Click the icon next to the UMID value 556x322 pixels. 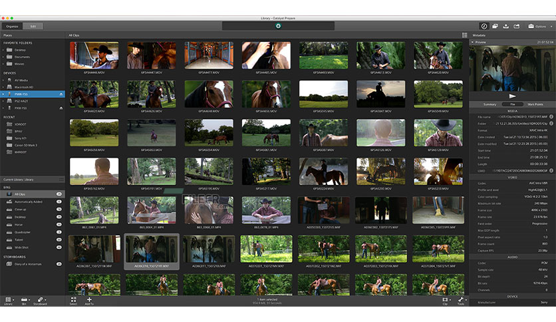(551, 170)
